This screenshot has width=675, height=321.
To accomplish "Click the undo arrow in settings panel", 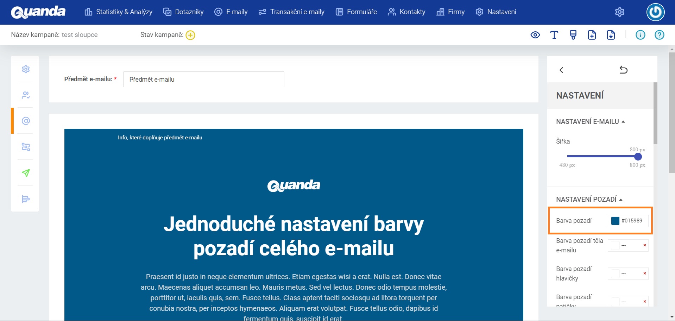I will point(623,70).
